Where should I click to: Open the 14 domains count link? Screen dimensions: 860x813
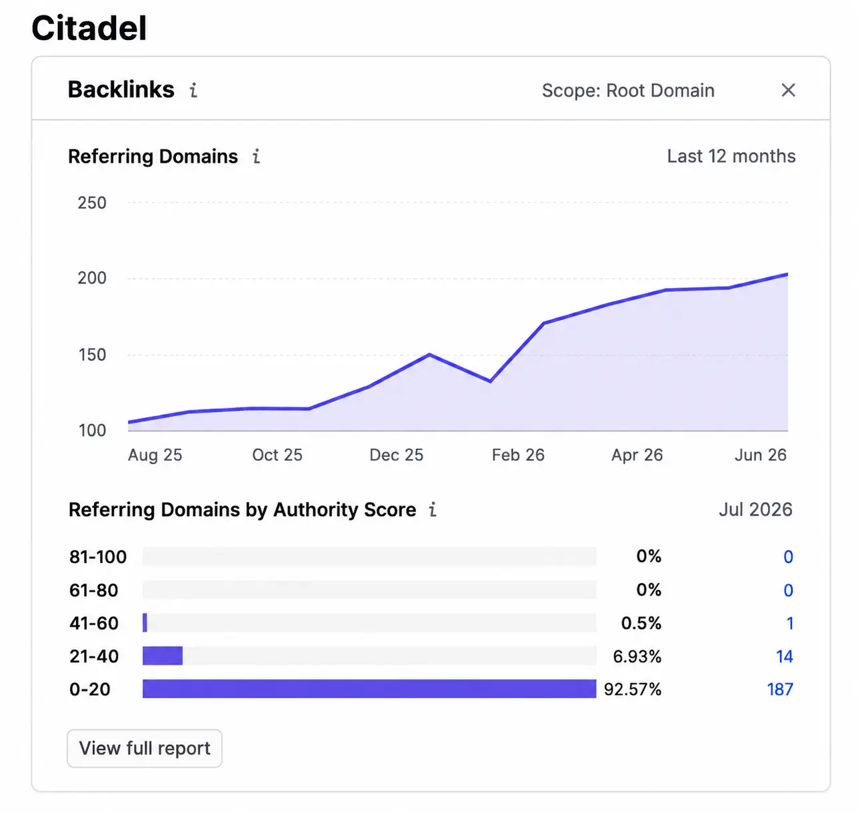click(785, 656)
